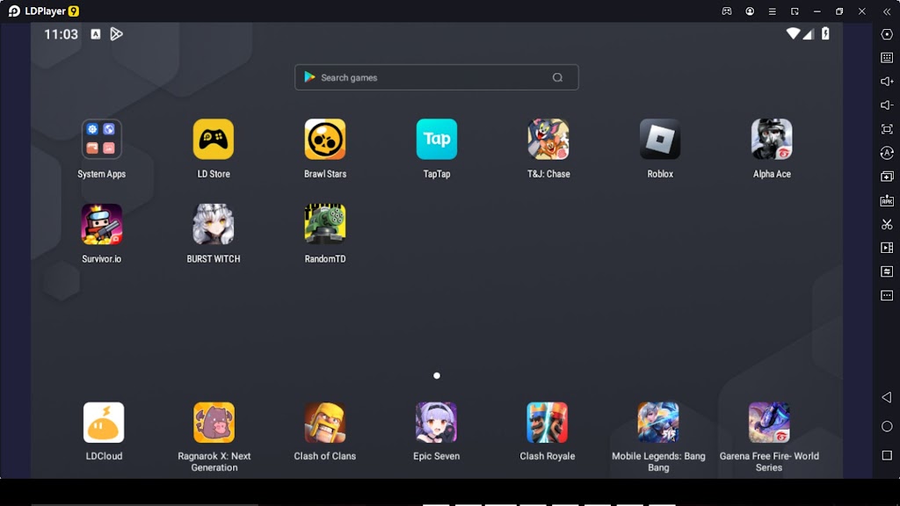Click the boxed letter A status icon
The height and width of the screenshot is (506, 900).
coord(96,34)
